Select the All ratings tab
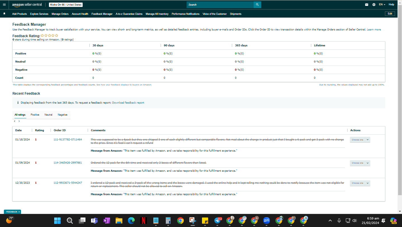 [x=20, y=115]
